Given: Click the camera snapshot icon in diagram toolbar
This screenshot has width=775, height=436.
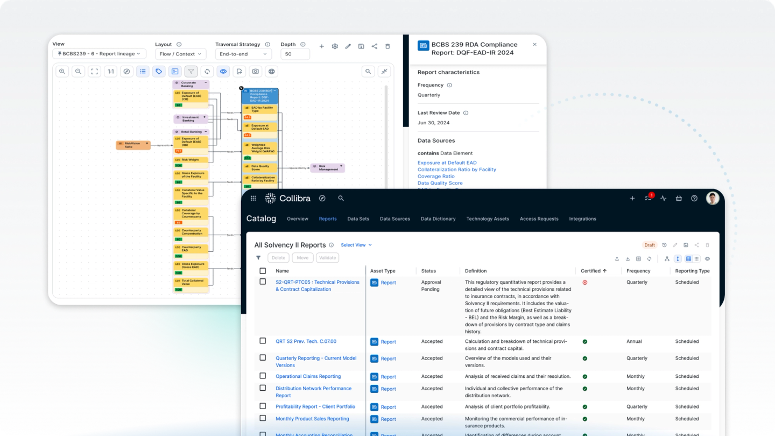Looking at the screenshot, I should coord(256,72).
